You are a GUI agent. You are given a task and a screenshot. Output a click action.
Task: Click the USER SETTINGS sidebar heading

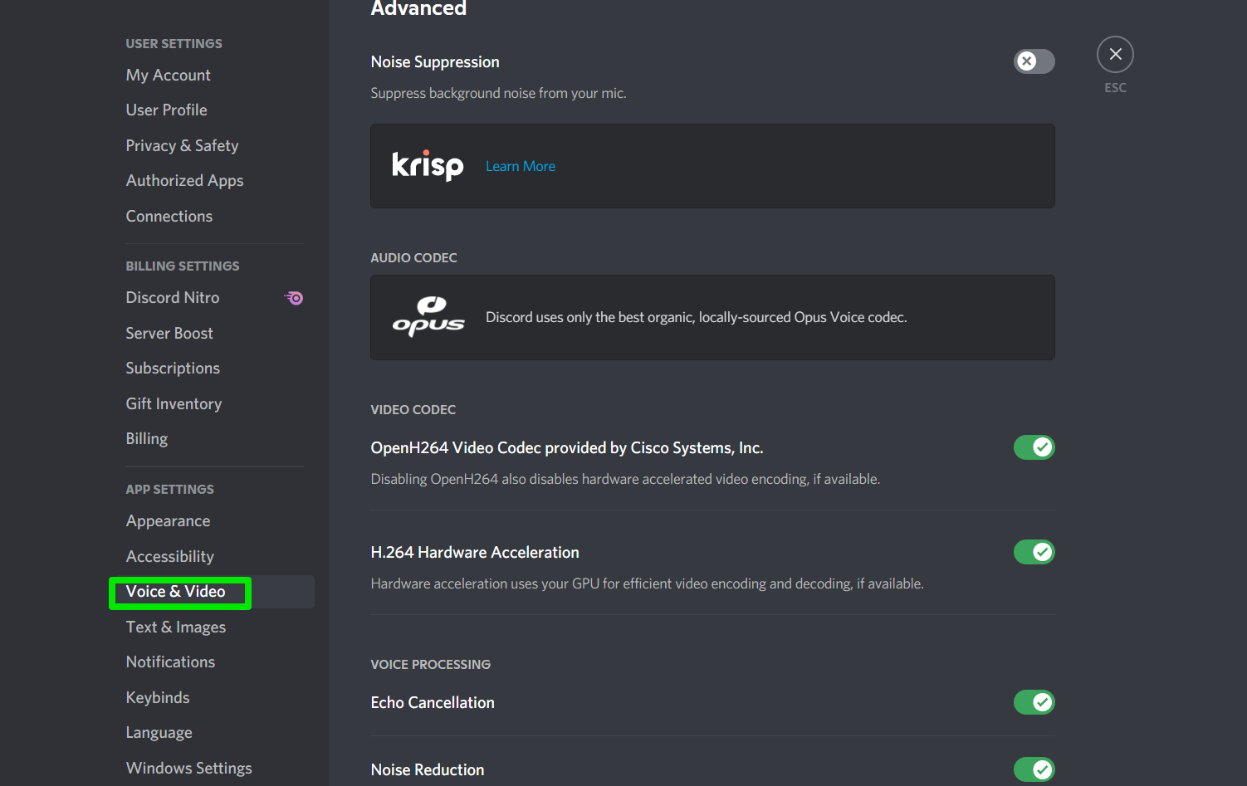point(174,44)
